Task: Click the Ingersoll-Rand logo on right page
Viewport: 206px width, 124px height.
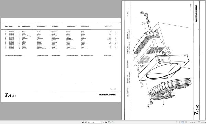Action: click(196, 13)
